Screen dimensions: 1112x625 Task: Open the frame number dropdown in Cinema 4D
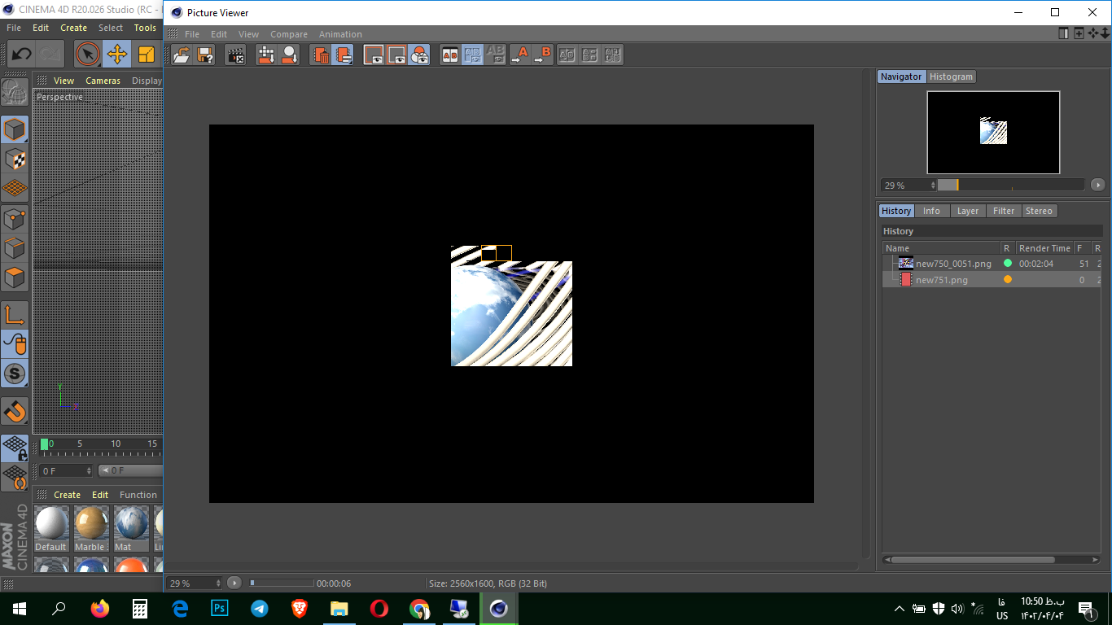click(x=65, y=470)
